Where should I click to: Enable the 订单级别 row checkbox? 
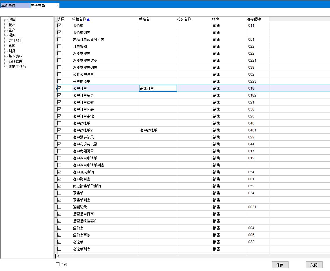coord(59,47)
